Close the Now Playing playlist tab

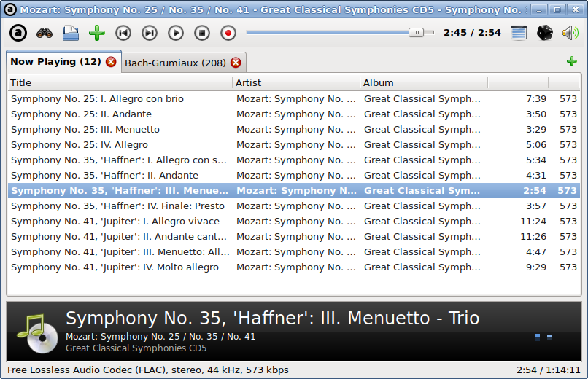point(111,62)
